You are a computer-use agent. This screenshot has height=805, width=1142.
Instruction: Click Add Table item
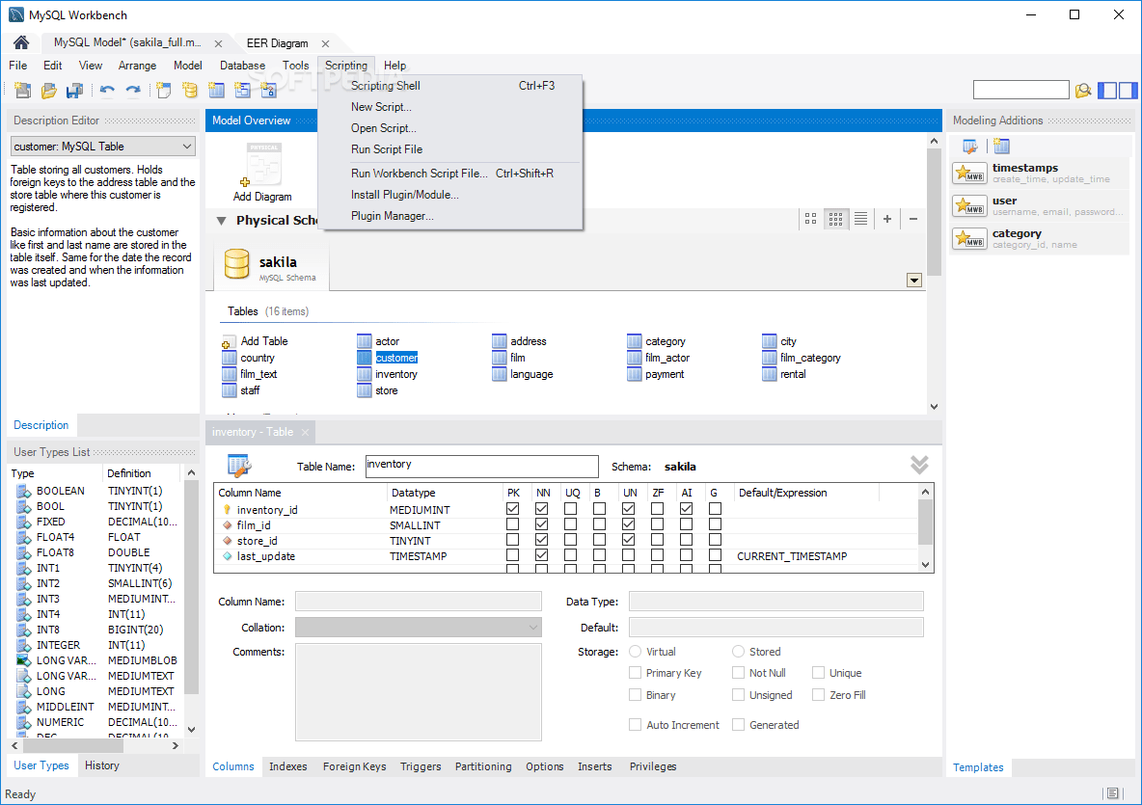[255, 341]
